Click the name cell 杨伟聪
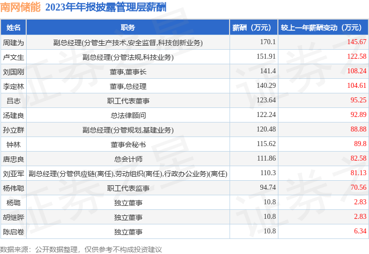This screenshot has width=369, height=254. [14, 188]
